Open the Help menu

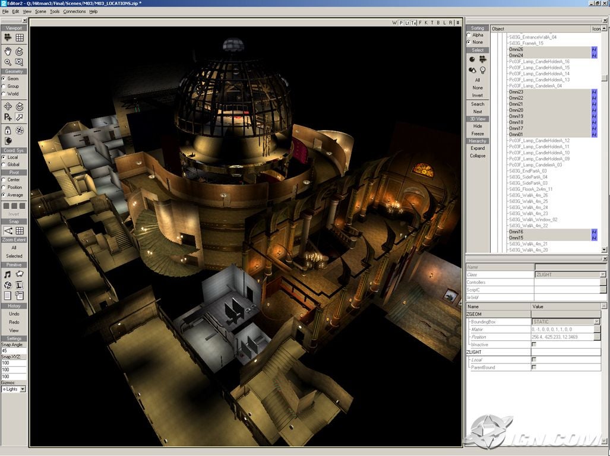point(93,12)
